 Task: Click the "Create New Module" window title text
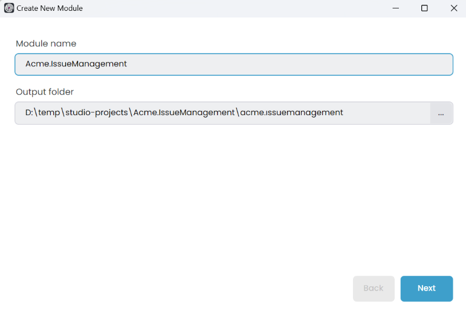[50, 8]
